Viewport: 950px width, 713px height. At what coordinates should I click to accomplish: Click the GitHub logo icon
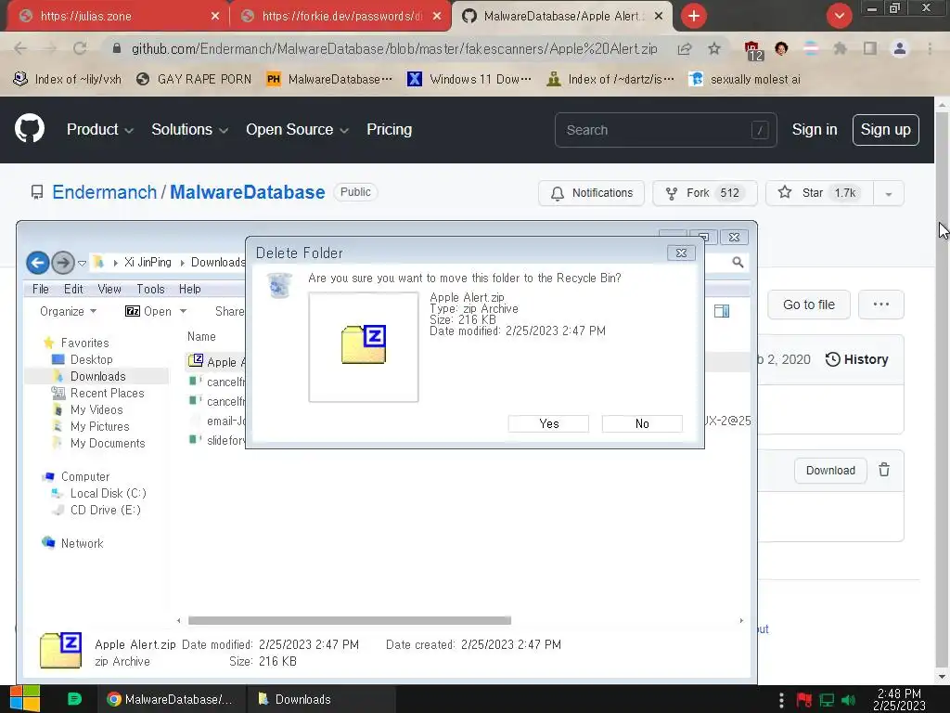tap(30, 128)
